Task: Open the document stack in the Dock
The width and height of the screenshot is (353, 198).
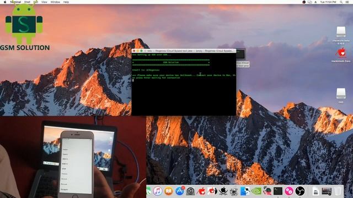Action: coord(315,191)
